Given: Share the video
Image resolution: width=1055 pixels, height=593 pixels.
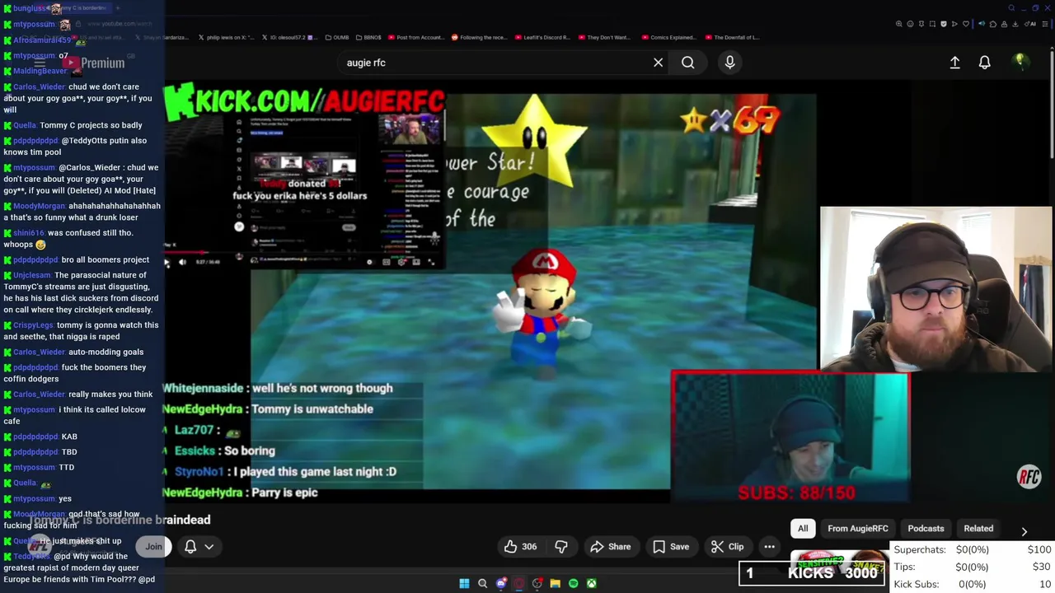Looking at the screenshot, I should [610, 546].
